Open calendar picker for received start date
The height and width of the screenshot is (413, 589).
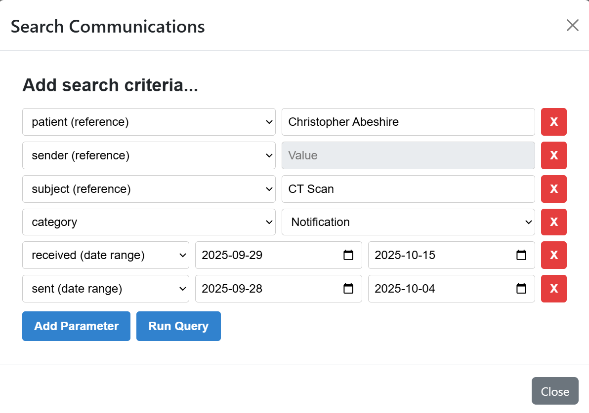click(x=348, y=255)
